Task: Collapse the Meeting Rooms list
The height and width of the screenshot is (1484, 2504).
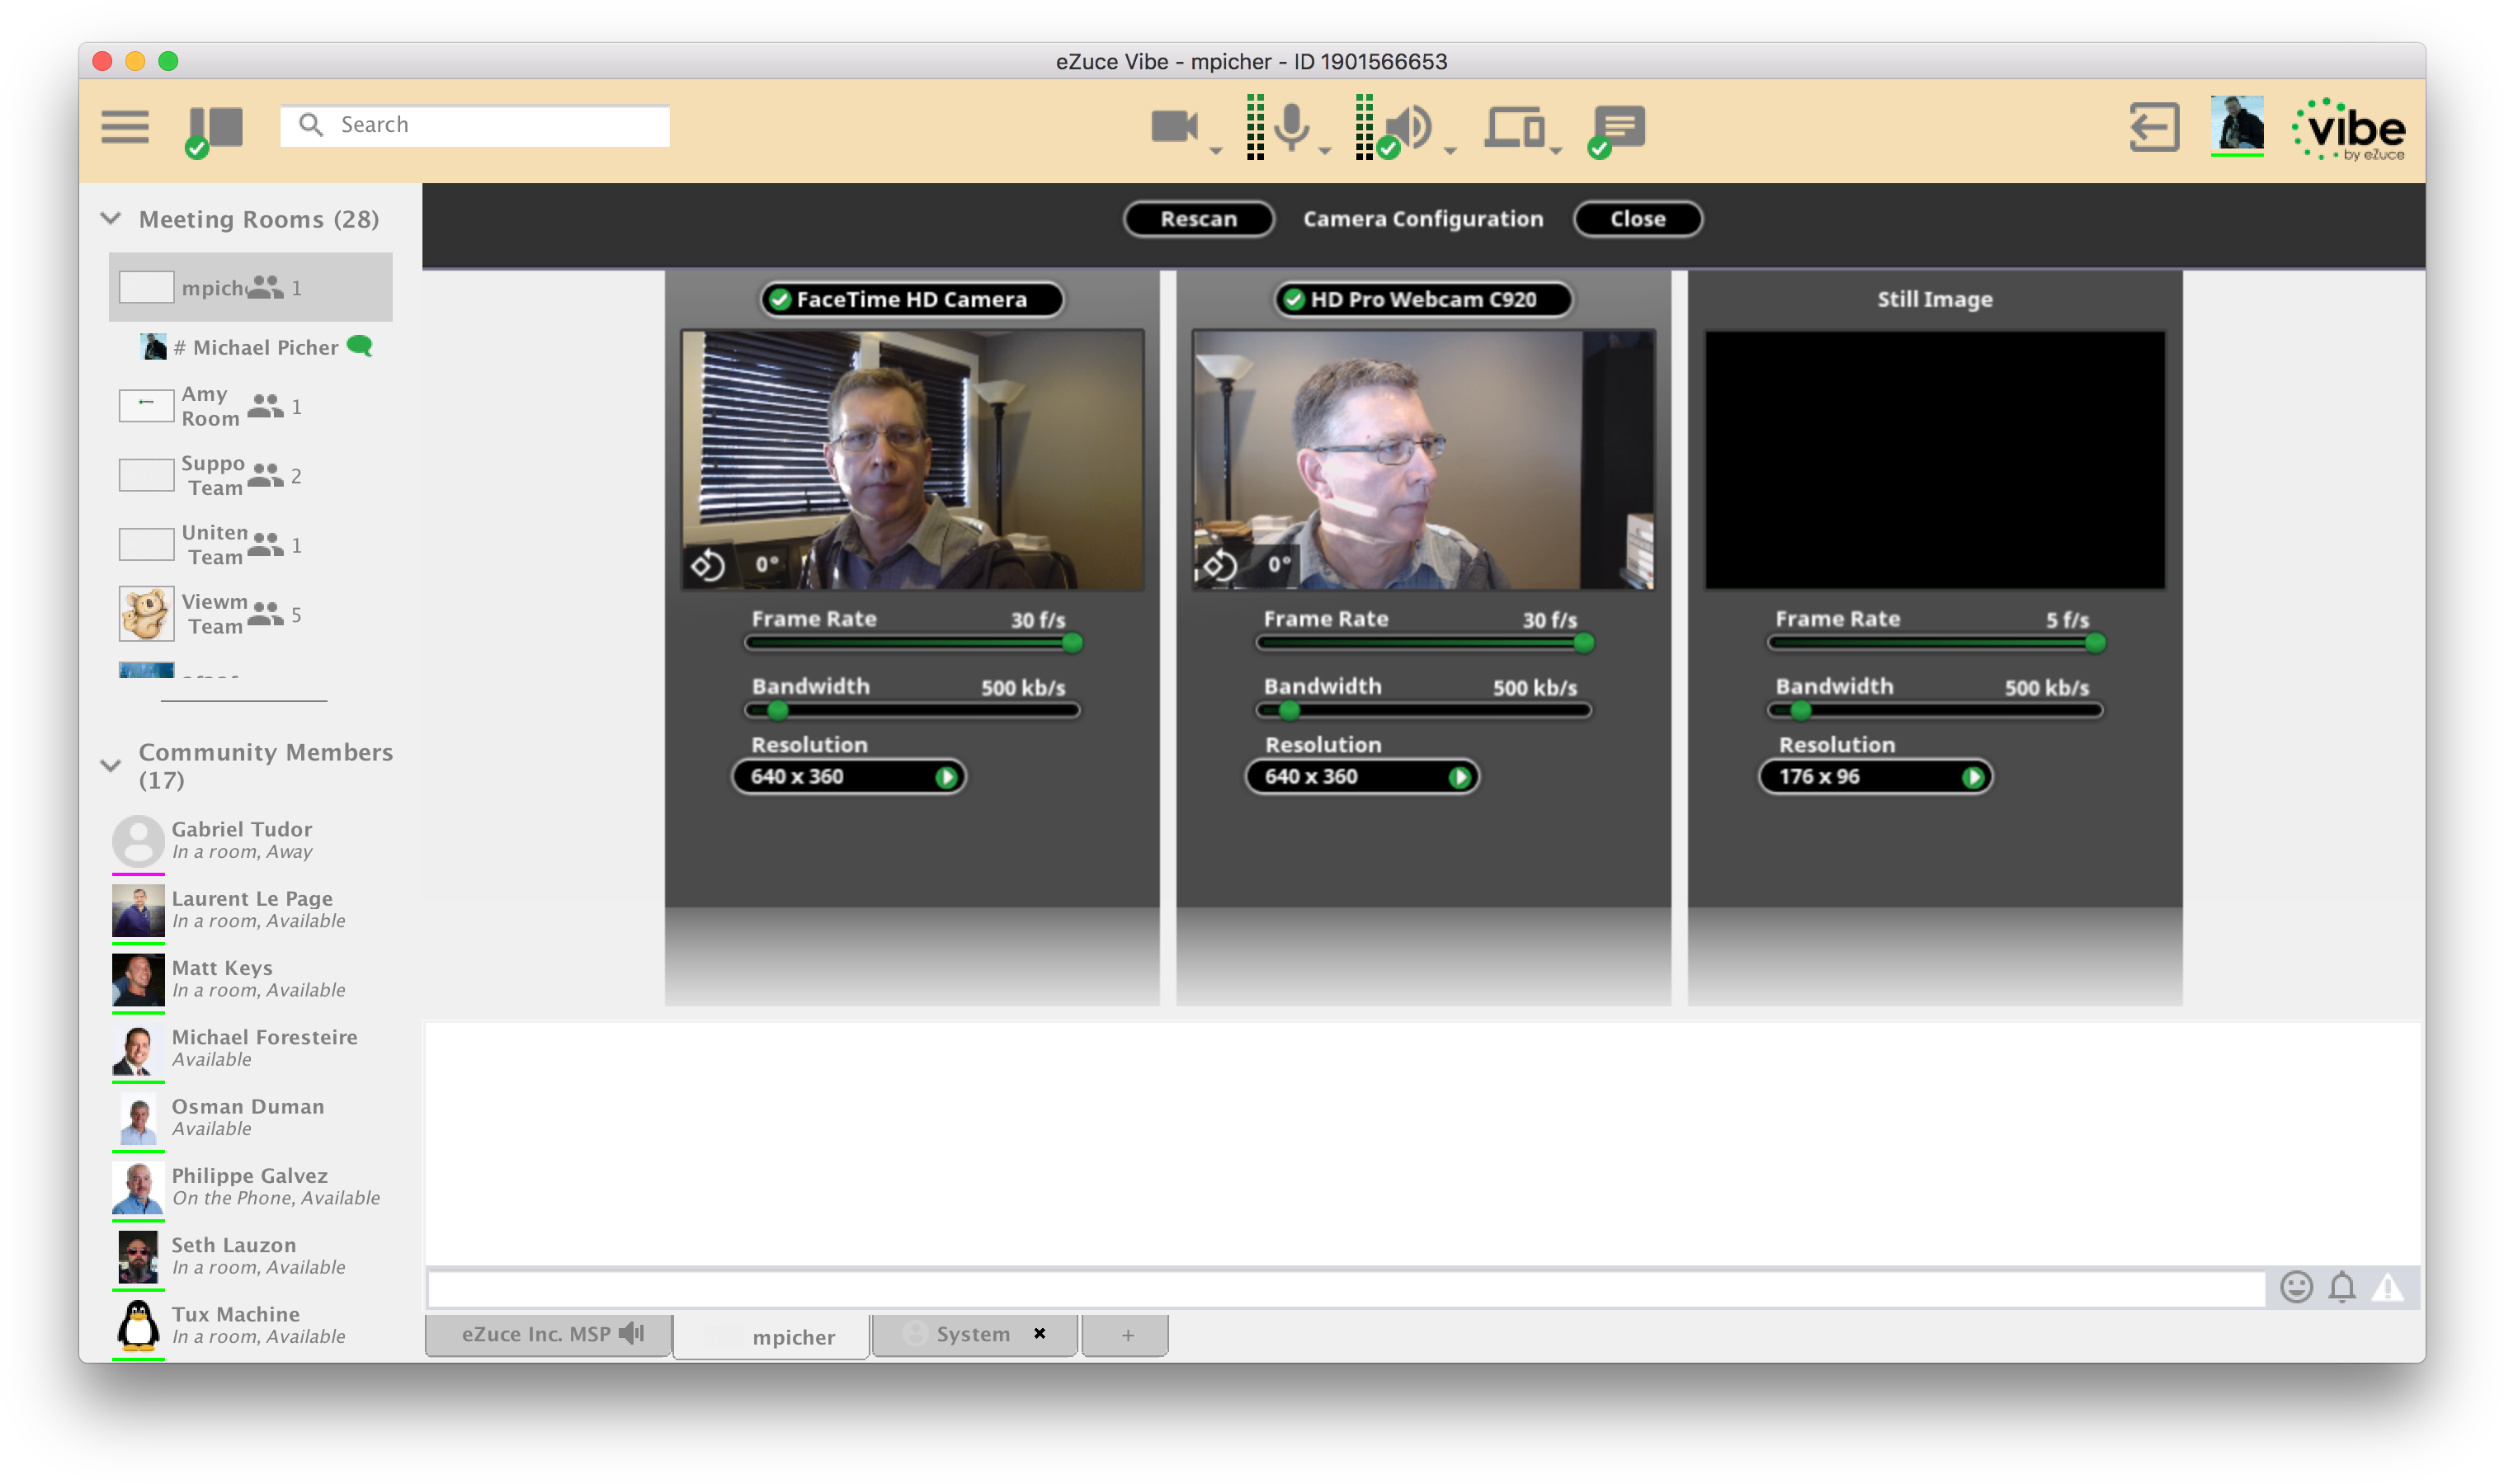Action: coord(111,218)
